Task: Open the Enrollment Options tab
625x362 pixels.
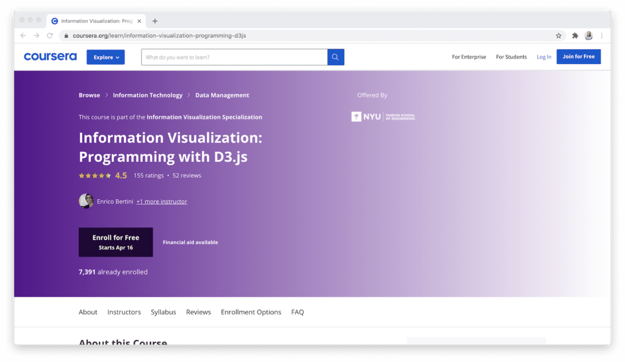Action: pos(251,312)
